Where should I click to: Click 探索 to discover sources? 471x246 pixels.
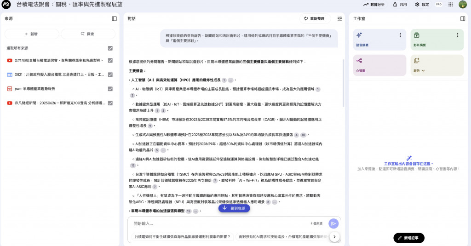coord(88,34)
